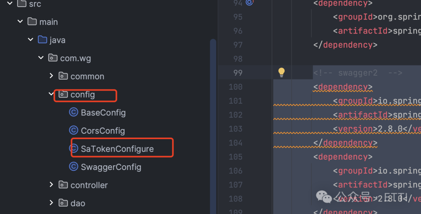This screenshot has width=421, height=214.
Task: Click the BaseConfig class icon
Action: pyautogui.click(x=73, y=113)
